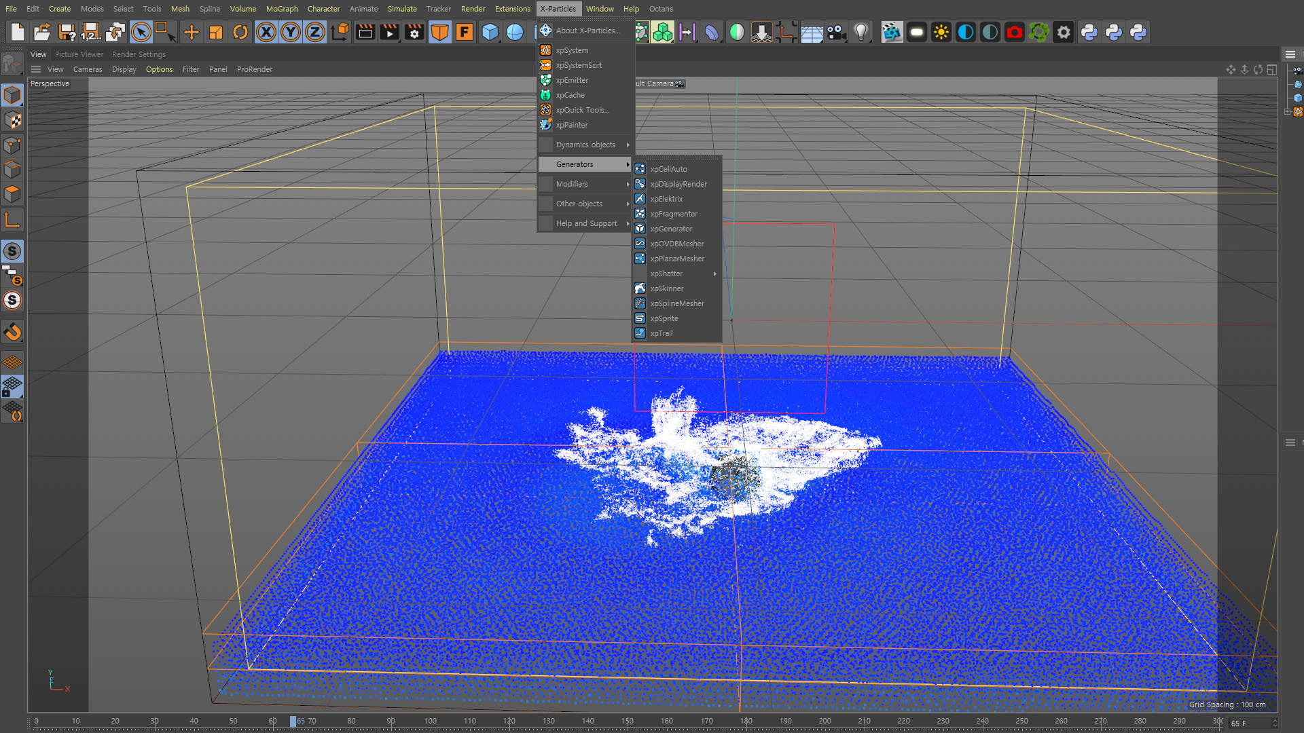Viewport: 1304px width, 733px height.
Task: Click the viewport move camera icon
Action: coord(1231,69)
